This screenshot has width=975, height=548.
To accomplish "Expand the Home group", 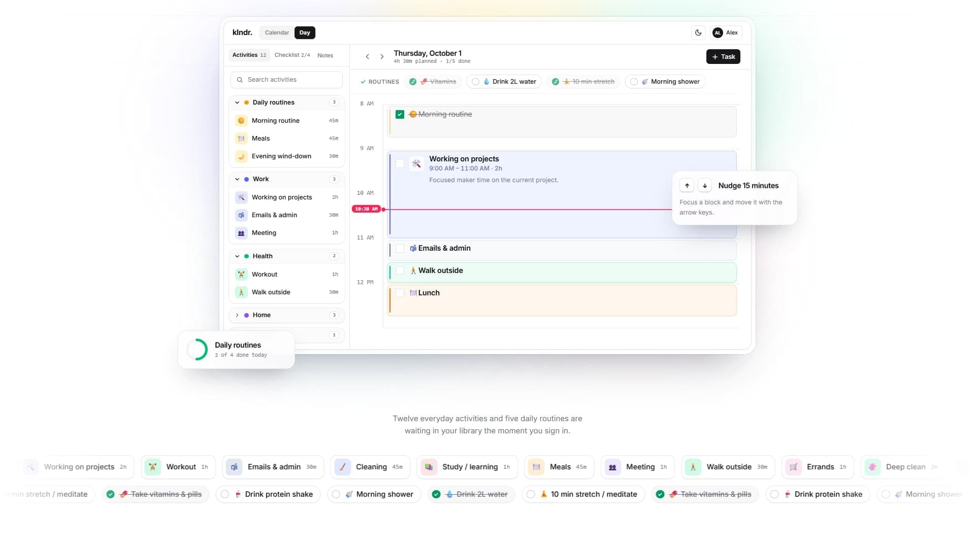I will (237, 315).
